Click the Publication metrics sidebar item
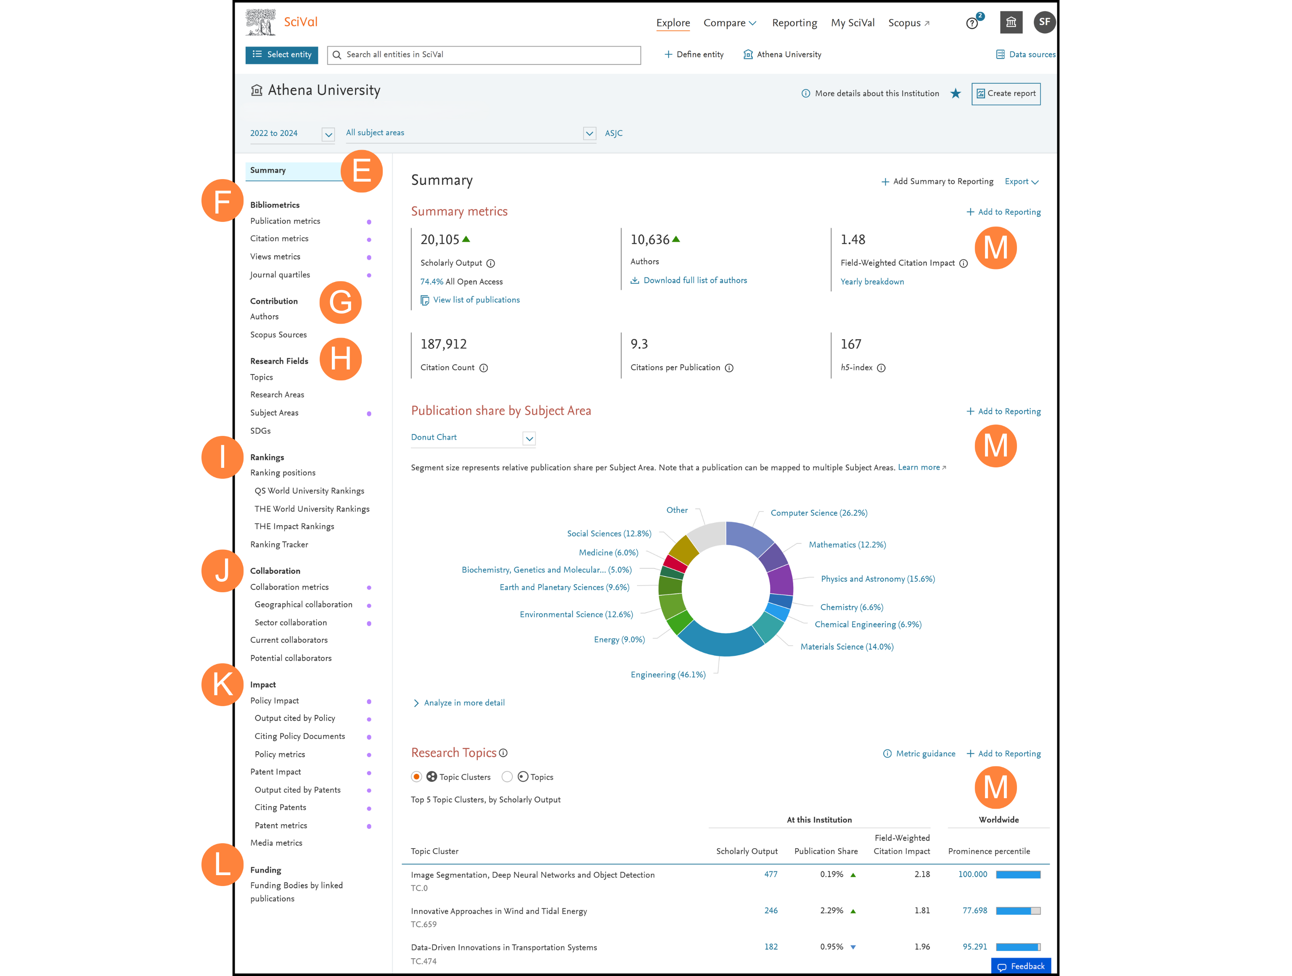 [285, 221]
